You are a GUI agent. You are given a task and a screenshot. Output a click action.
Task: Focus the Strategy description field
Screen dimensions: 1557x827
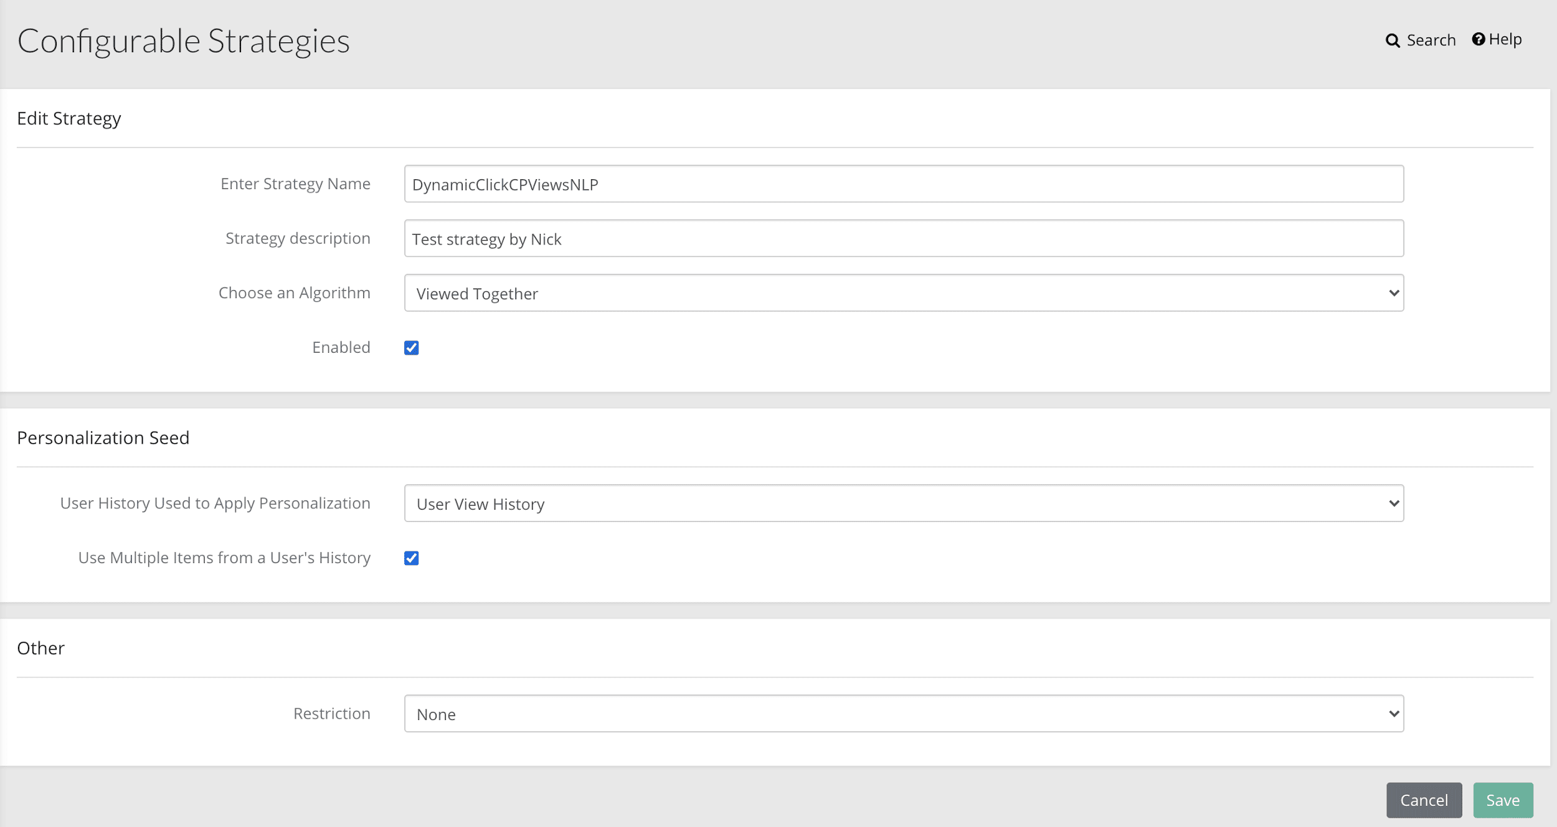pyautogui.click(x=904, y=238)
